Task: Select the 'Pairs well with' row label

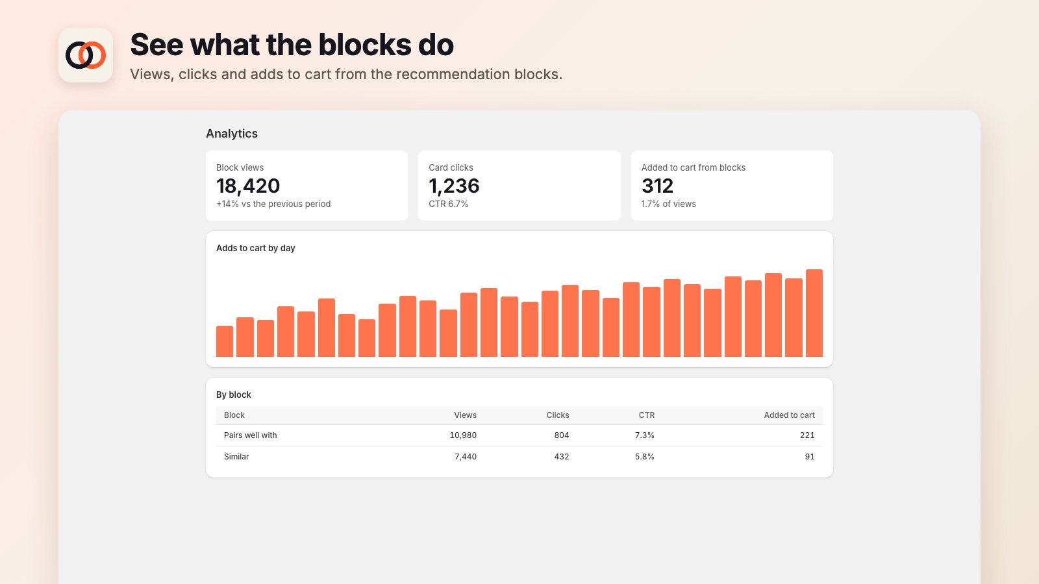Action: [x=251, y=435]
